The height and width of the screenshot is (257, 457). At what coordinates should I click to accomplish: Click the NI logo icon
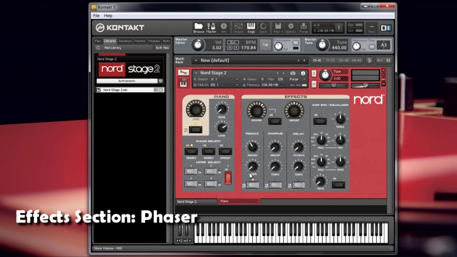click(386, 28)
